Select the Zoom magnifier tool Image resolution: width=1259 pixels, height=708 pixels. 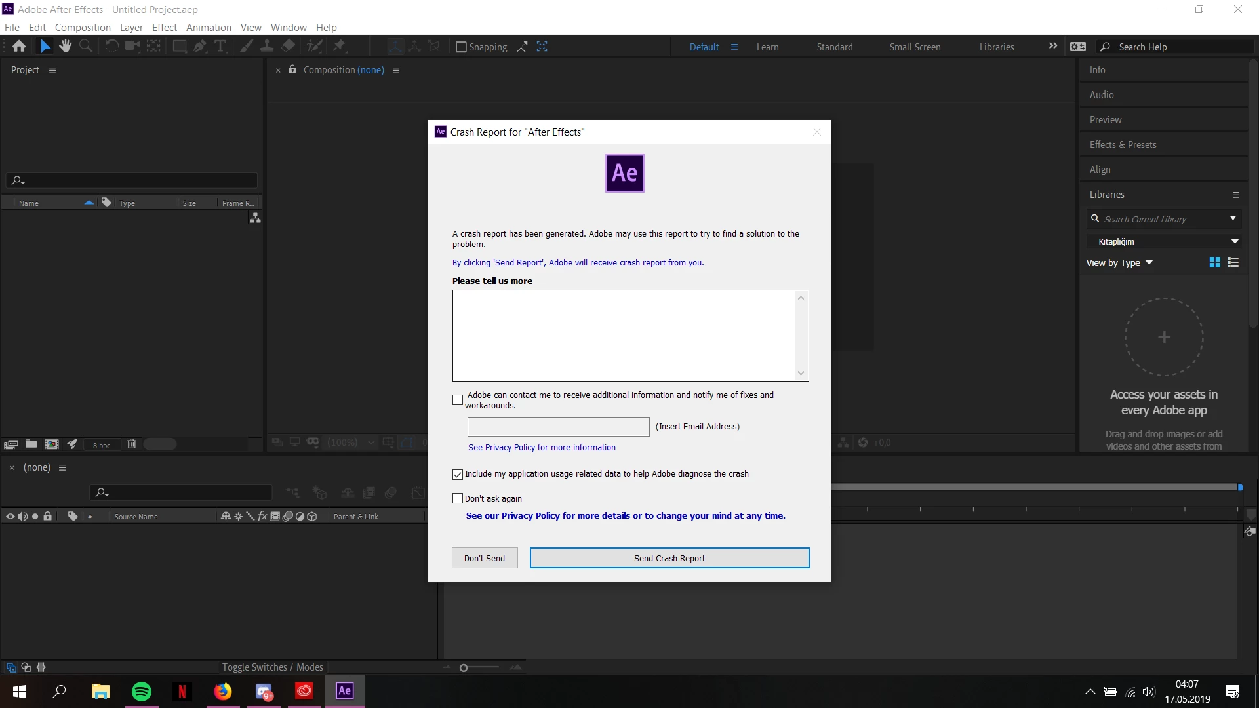86,47
